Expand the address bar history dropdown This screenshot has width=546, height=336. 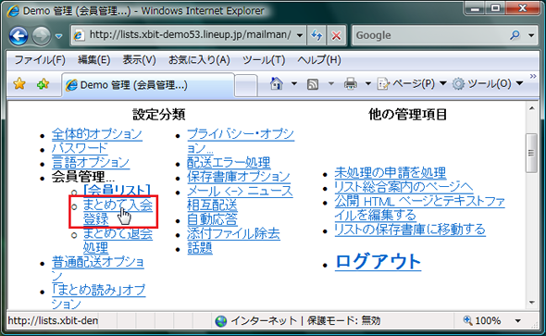pyautogui.click(x=300, y=35)
